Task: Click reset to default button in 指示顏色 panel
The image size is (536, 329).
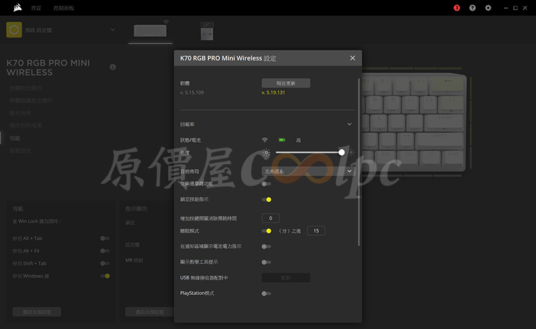Action: click(x=149, y=312)
